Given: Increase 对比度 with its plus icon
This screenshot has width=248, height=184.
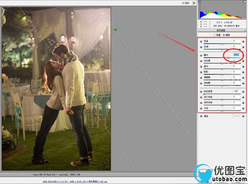Looking at the screenshot, I should point(243,61).
